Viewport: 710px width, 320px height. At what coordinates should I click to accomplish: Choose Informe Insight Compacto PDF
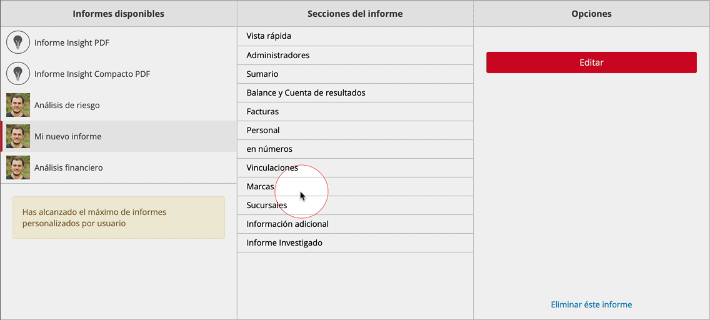click(119, 74)
